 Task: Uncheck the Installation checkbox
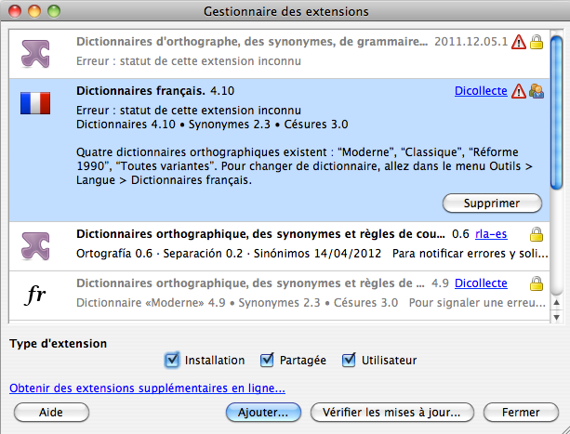coord(171,360)
